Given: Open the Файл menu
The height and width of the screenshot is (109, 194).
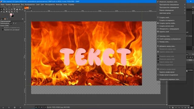Looking at the screenshot, I should tap(2, 5).
